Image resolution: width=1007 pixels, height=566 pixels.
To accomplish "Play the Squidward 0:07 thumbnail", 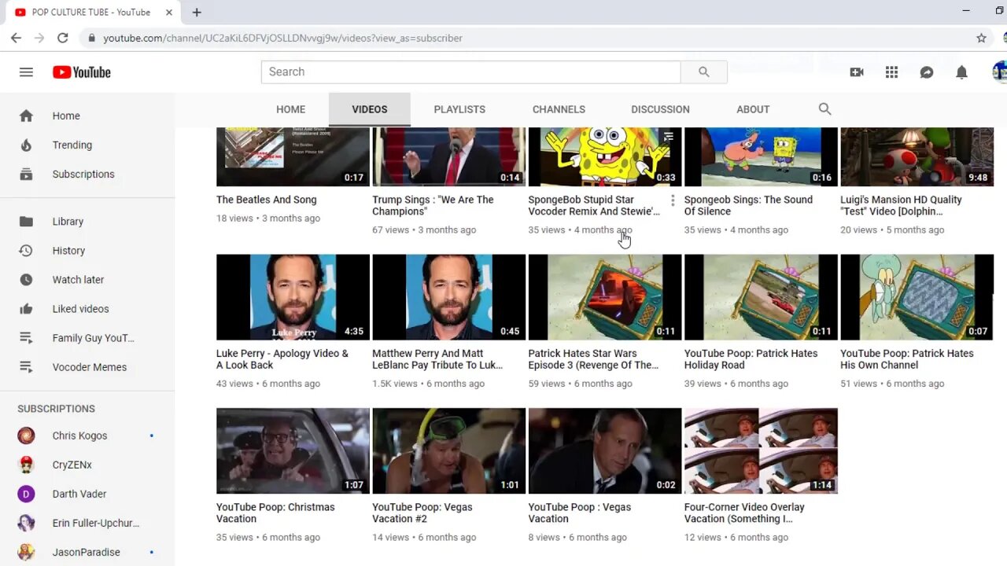I will point(917,297).
